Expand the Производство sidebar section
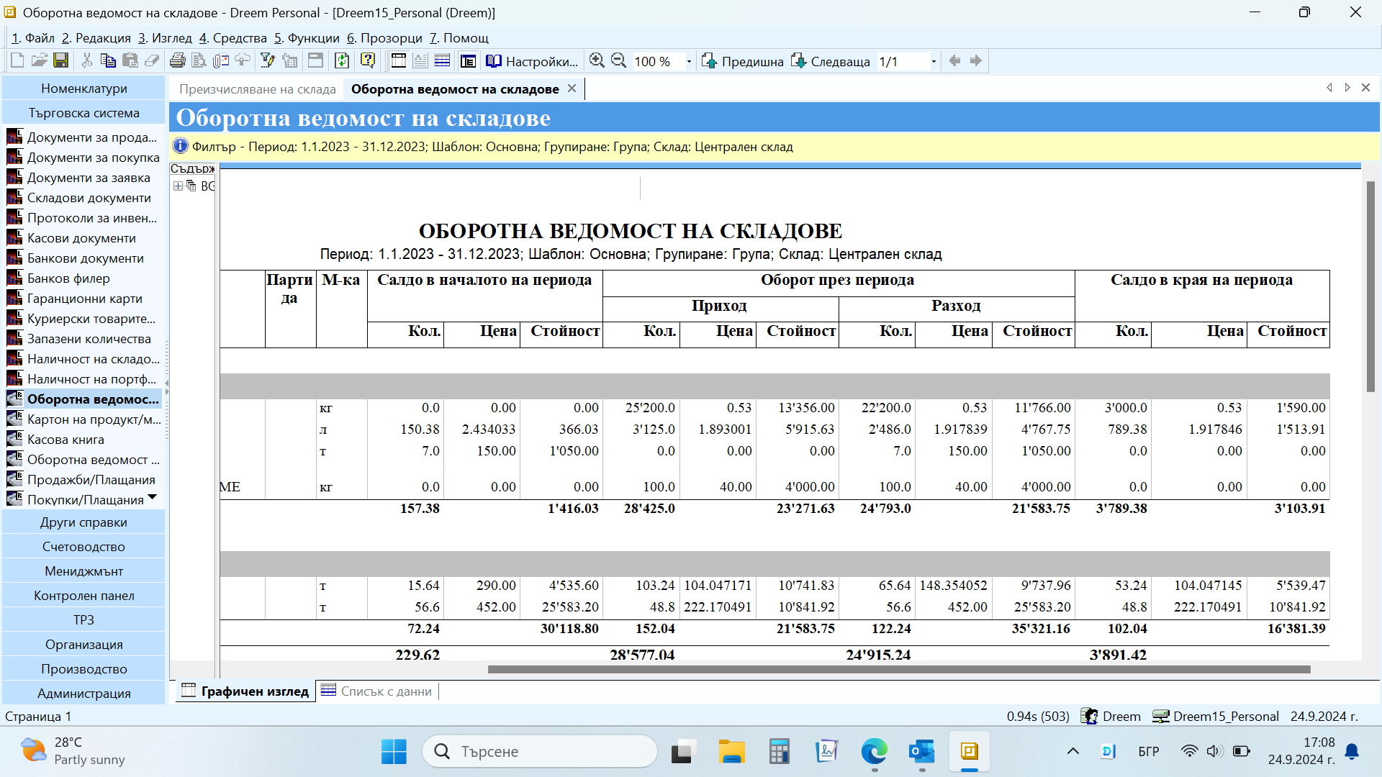Viewport: 1382px width, 777px height. click(84, 669)
